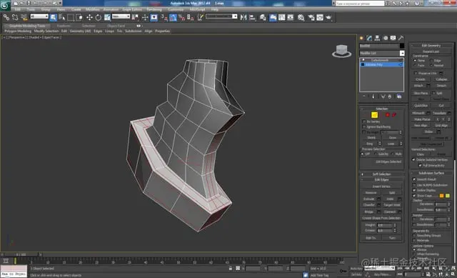
Task: Click the Align tool icon
Action: tap(252, 17)
